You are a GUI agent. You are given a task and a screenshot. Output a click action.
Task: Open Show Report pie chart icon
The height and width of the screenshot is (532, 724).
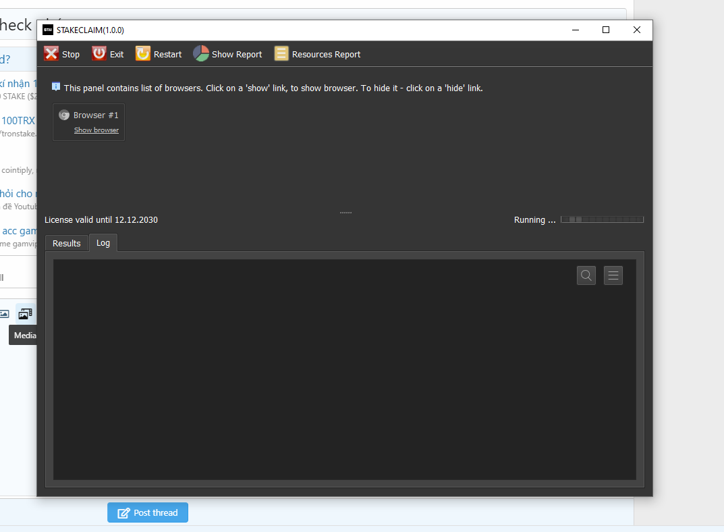pos(201,53)
